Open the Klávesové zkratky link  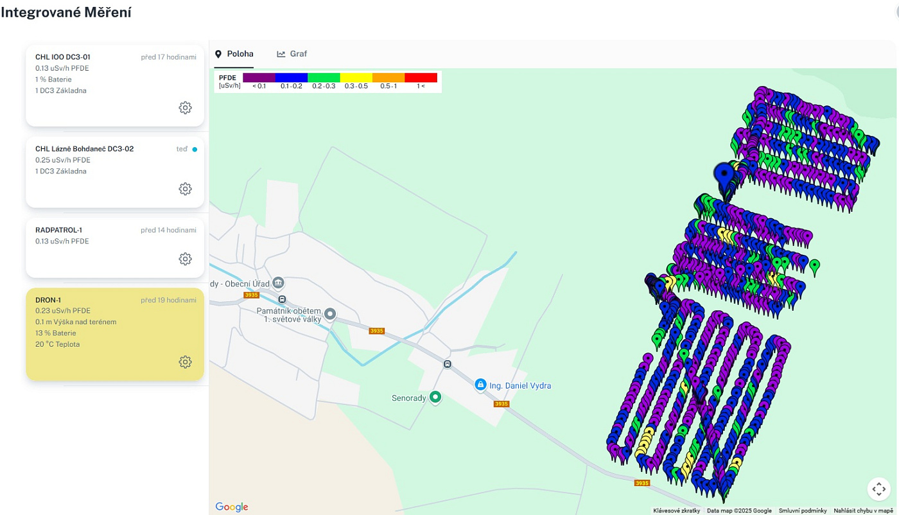676,511
